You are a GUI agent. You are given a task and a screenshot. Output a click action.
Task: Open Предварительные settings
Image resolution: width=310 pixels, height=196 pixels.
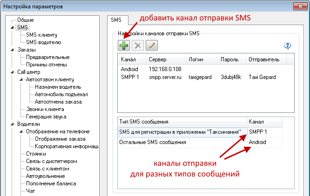(48, 57)
